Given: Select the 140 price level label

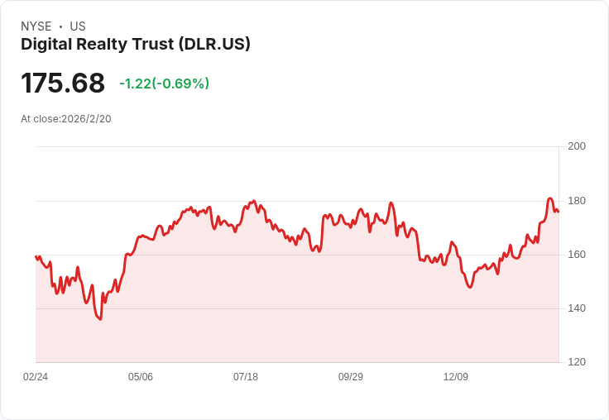Looking at the screenshot, I should (577, 308).
